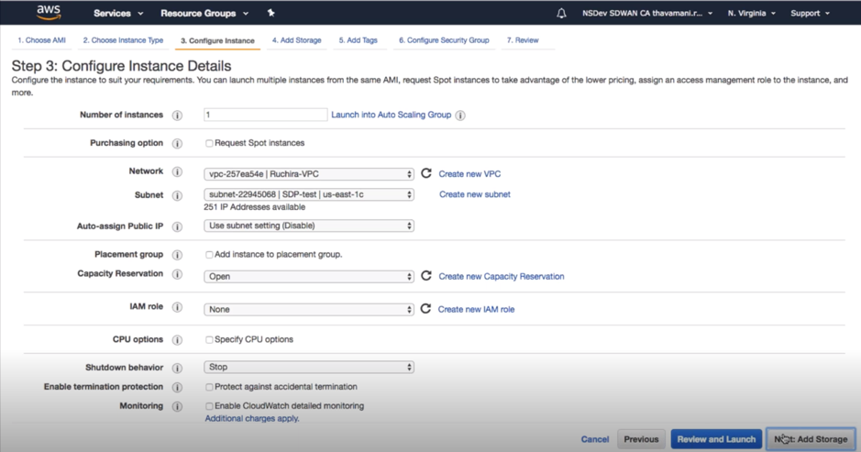Image resolution: width=861 pixels, height=452 pixels.
Task: Open the Services menu
Action: pos(118,13)
